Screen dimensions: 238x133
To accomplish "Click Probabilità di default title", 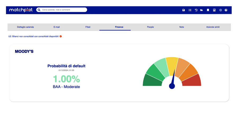I will 66,66.
